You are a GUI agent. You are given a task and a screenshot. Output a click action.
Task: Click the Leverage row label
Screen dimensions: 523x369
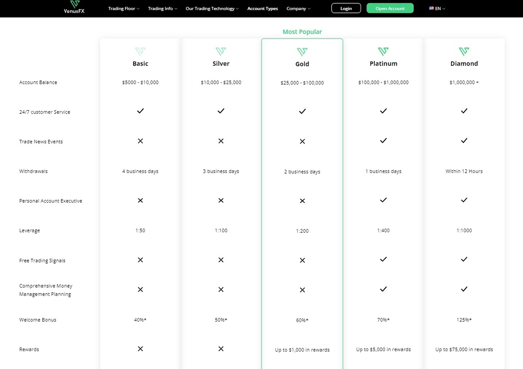(x=29, y=230)
